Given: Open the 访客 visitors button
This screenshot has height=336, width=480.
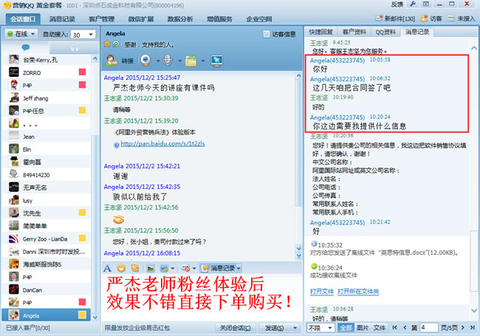Looking at the screenshot, I should [x=431, y=18].
